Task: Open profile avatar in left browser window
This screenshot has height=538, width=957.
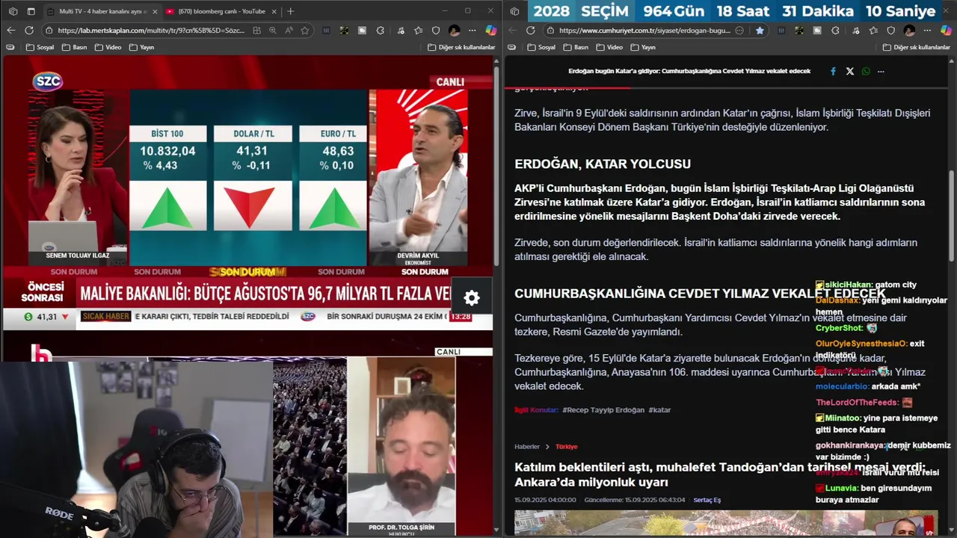Action: (455, 31)
